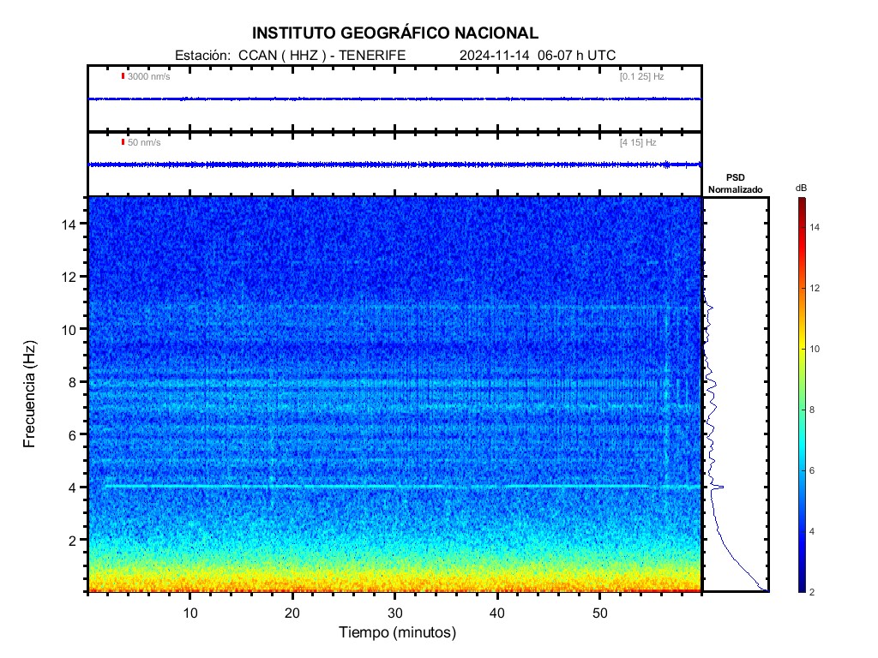Click the red 3000 nm/s scale marker
Viewport: 878px width, 658px height.
[x=123, y=76]
